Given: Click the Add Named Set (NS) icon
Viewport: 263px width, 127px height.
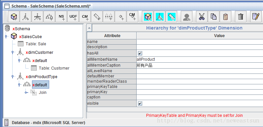Looking at the screenshot, I should [61, 16].
